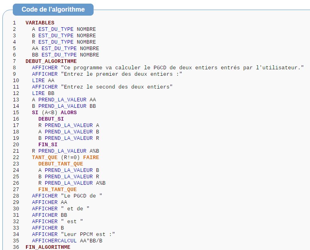Click the 'AFFICHER AA' line
Viewport: 310px width, 250px height.
tap(50, 202)
